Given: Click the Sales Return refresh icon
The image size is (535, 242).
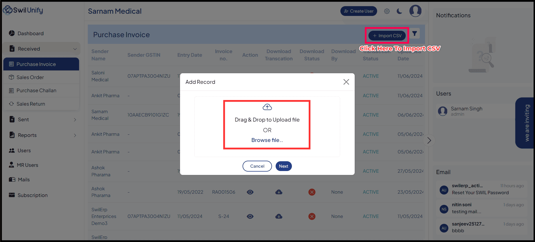Looking at the screenshot, I should point(11,104).
